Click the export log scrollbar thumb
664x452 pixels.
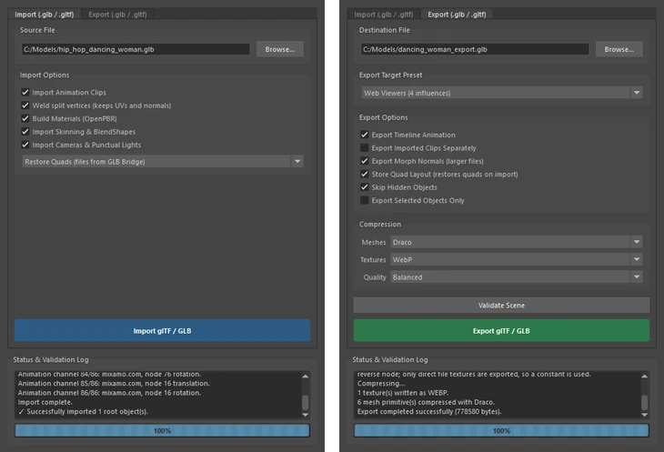click(x=645, y=403)
